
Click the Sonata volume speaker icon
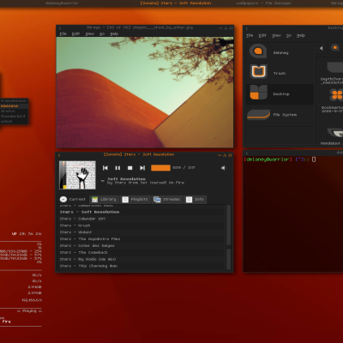[x=223, y=168]
